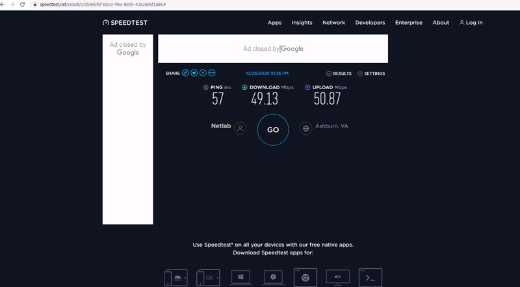The image size is (520, 287).
Task: Open the Insights menu
Action: (x=302, y=23)
